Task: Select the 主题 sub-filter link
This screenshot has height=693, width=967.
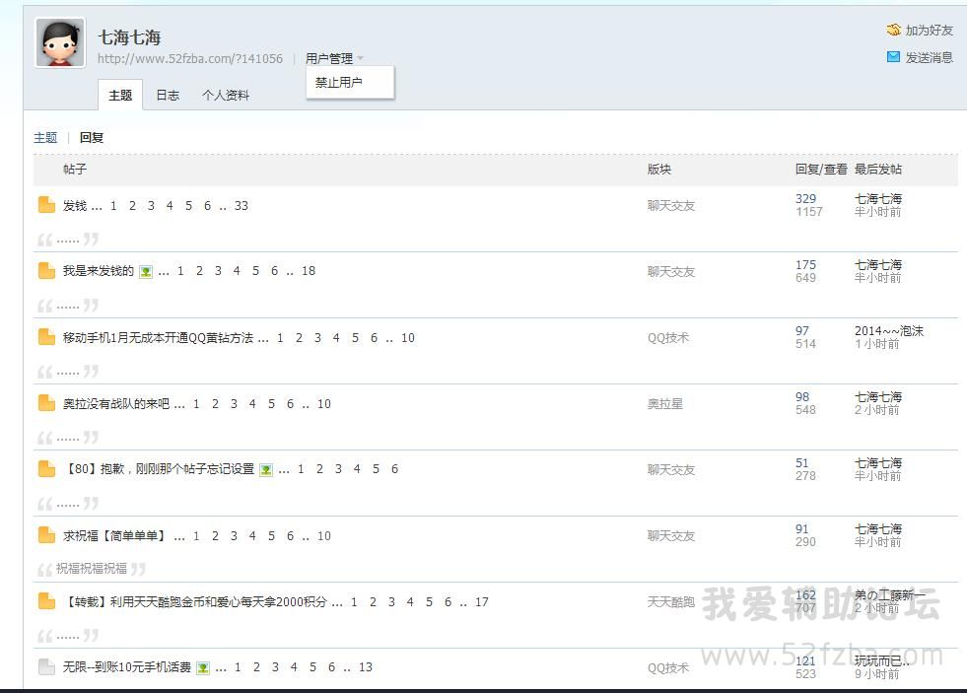Action: click(x=45, y=137)
